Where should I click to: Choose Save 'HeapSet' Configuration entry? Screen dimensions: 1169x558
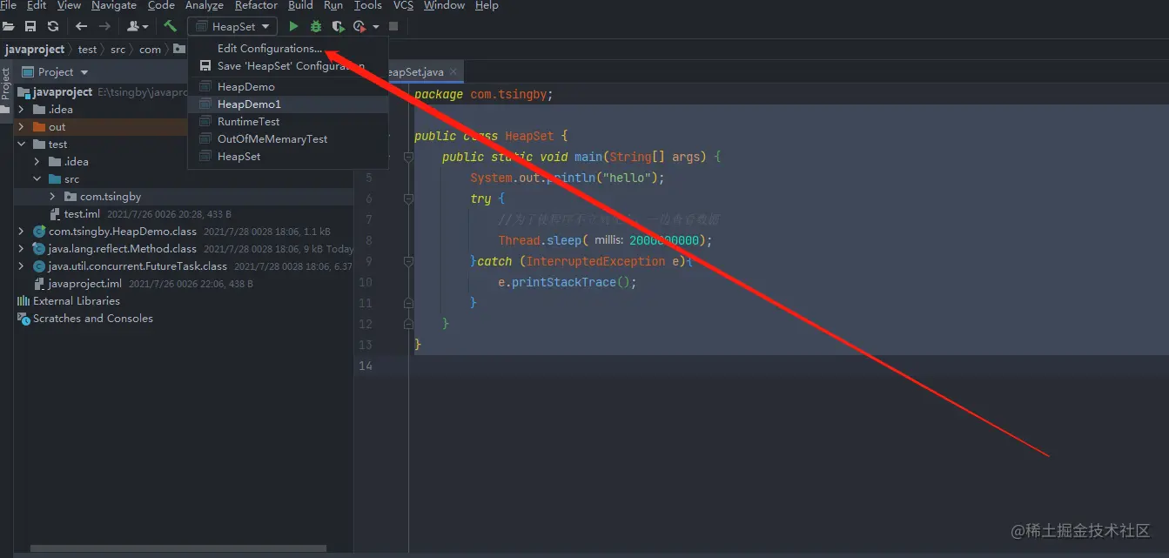[288, 66]
